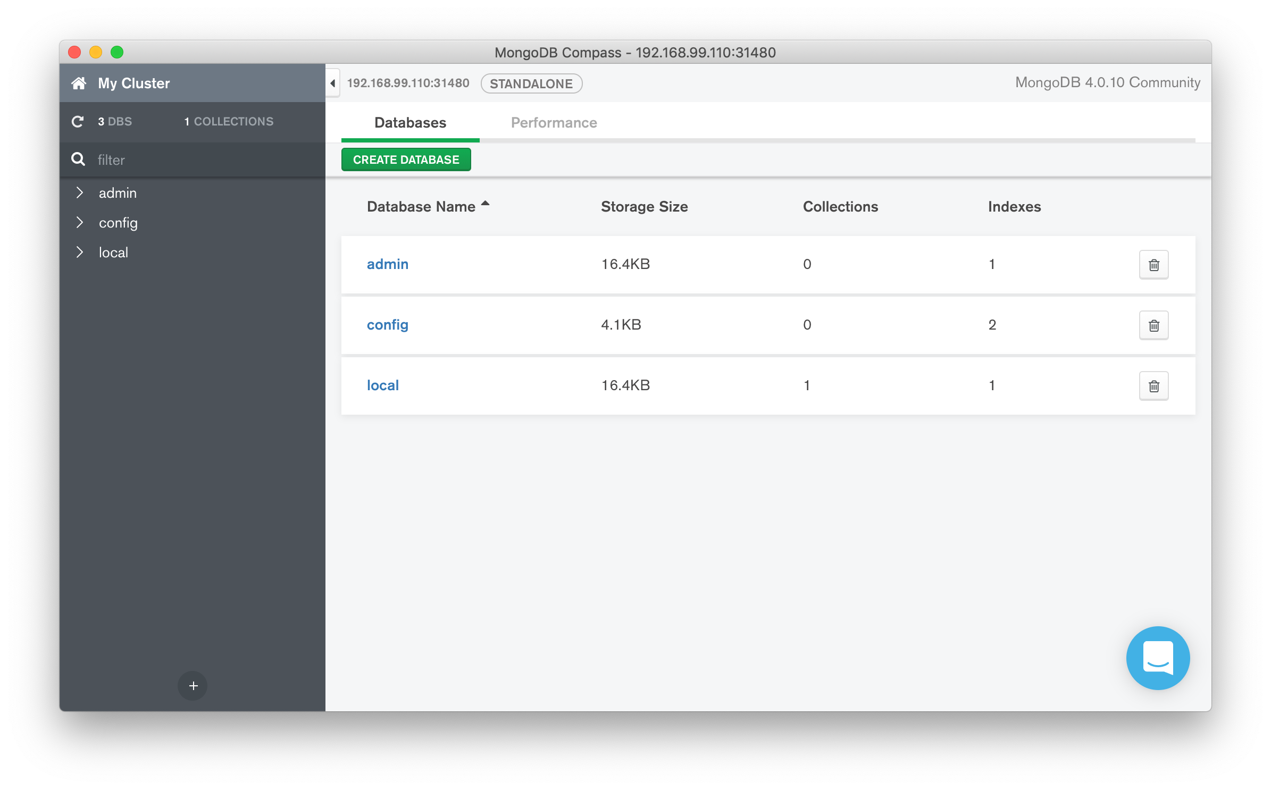Expand the local database in the sidebar
The width and height of the screenshot is (1271, 790).
(x=80, y=252)
